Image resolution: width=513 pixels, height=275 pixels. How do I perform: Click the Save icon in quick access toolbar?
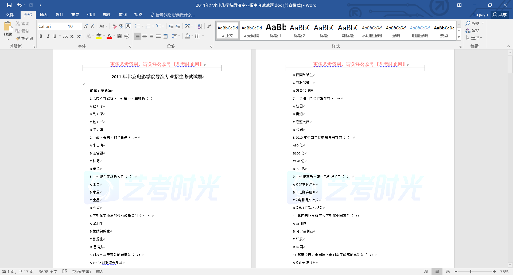(9, 5)
